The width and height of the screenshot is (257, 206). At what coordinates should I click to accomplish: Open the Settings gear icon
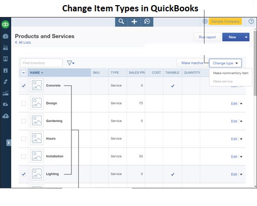coord(205,22)
